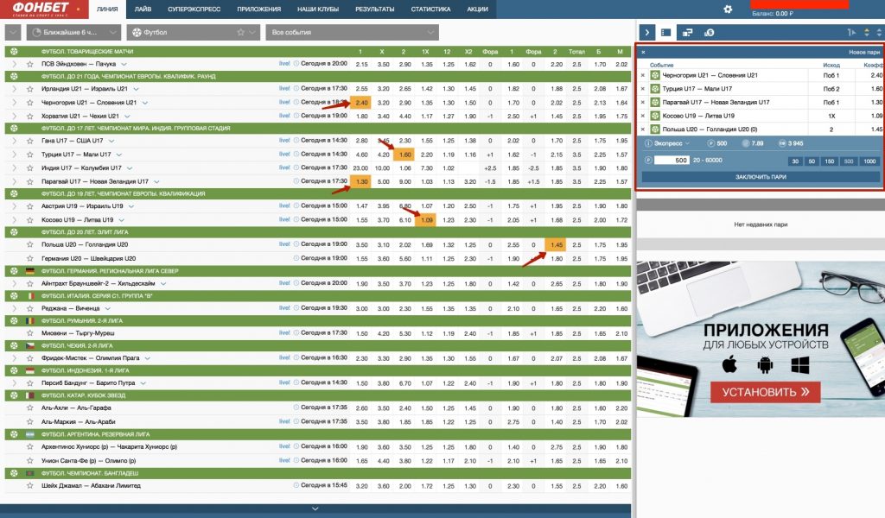Open the coin icon tab in bet slip
Viewport: 885px width, 518px height.
[709, 32]
